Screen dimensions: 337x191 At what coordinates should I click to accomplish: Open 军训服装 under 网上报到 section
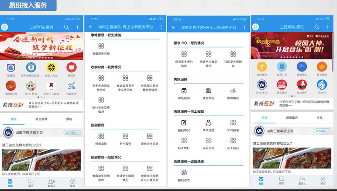pos(233,123)
